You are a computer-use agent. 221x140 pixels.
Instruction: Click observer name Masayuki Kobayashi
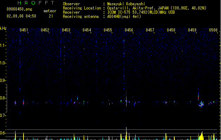[x=126, y=4]
